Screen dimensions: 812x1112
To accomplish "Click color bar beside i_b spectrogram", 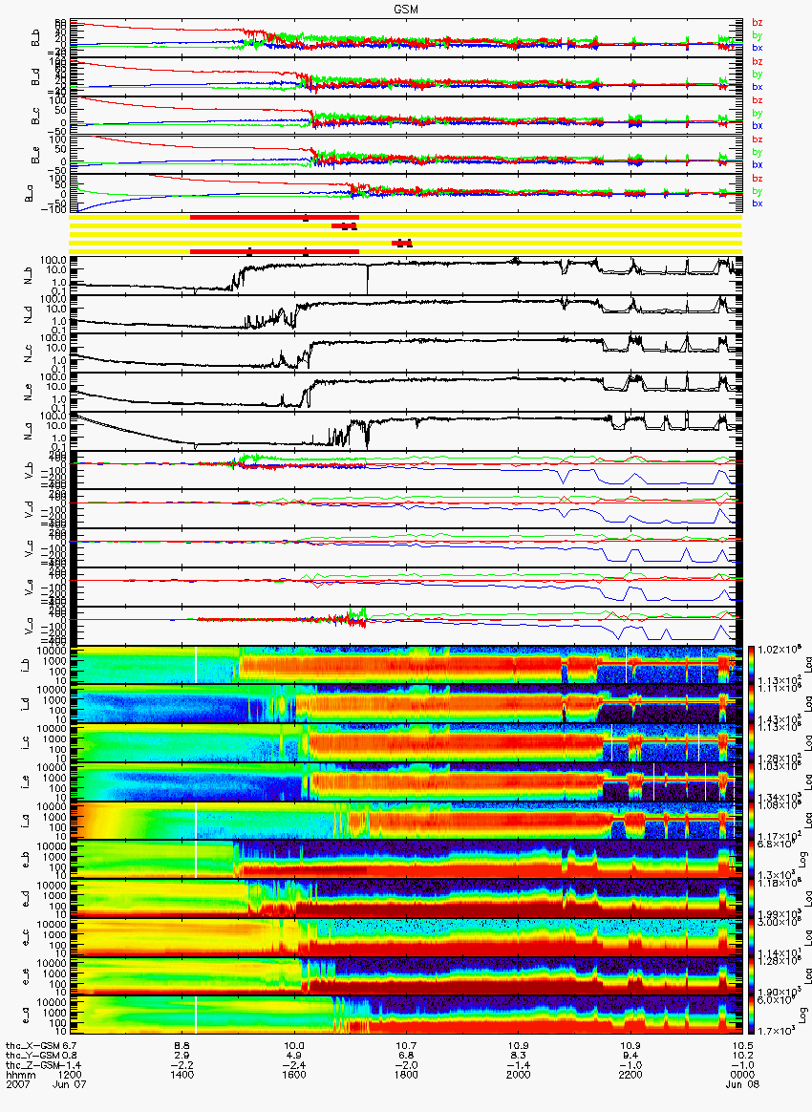I will (750, 665).
